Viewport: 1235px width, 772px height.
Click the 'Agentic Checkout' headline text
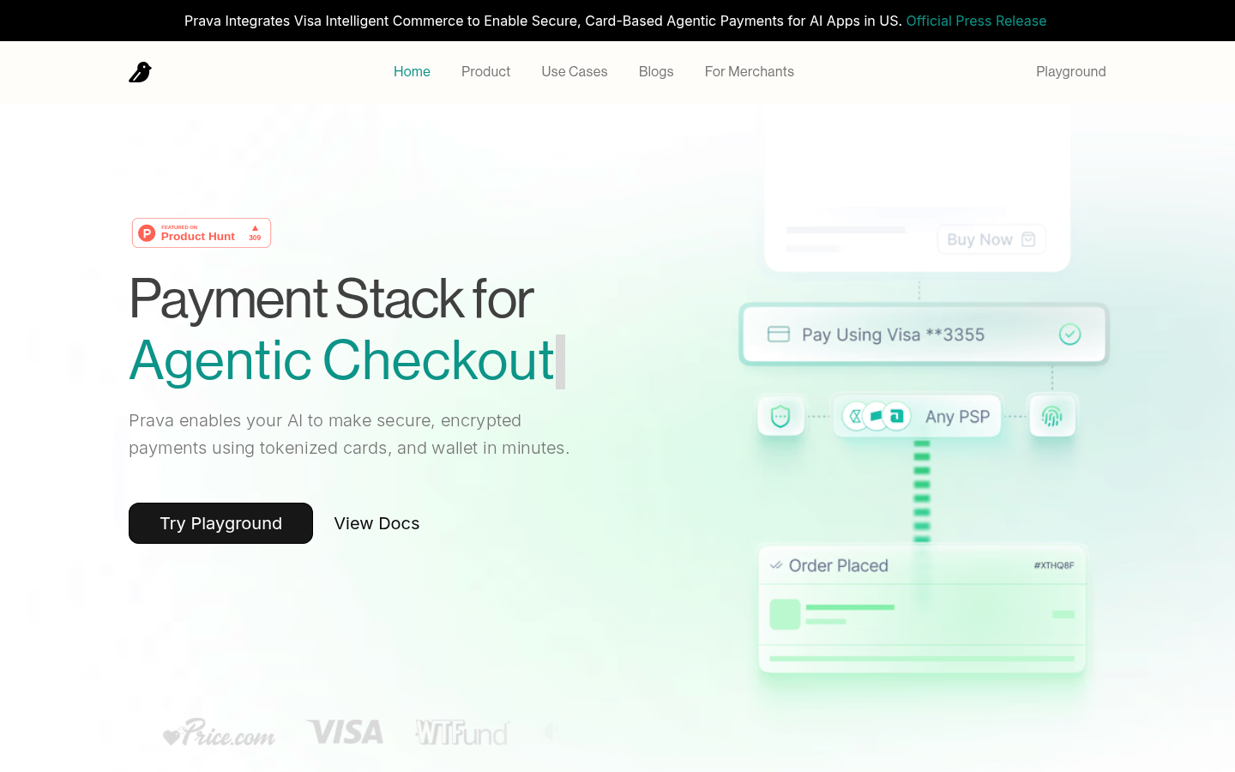point(341,360)
